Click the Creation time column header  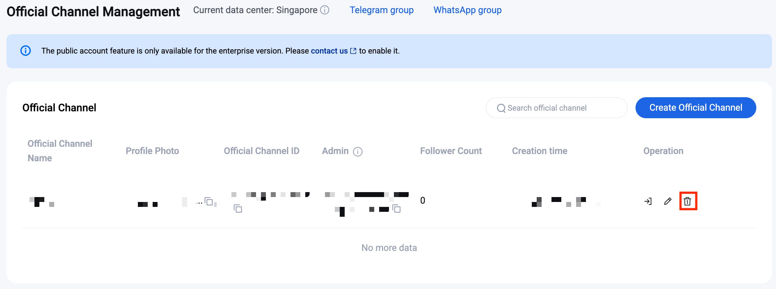[539, 151]
